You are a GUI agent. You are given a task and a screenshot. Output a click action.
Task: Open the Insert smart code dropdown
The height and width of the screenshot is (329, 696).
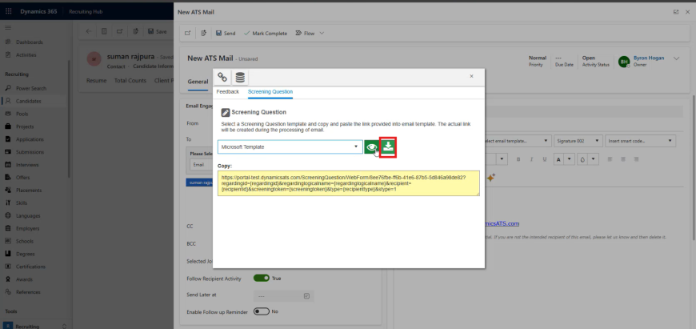[640, 141]
